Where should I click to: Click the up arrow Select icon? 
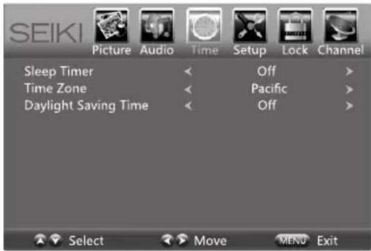point(40,240)
